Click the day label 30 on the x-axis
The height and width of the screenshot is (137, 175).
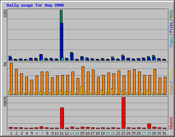[x=159, y=133]
